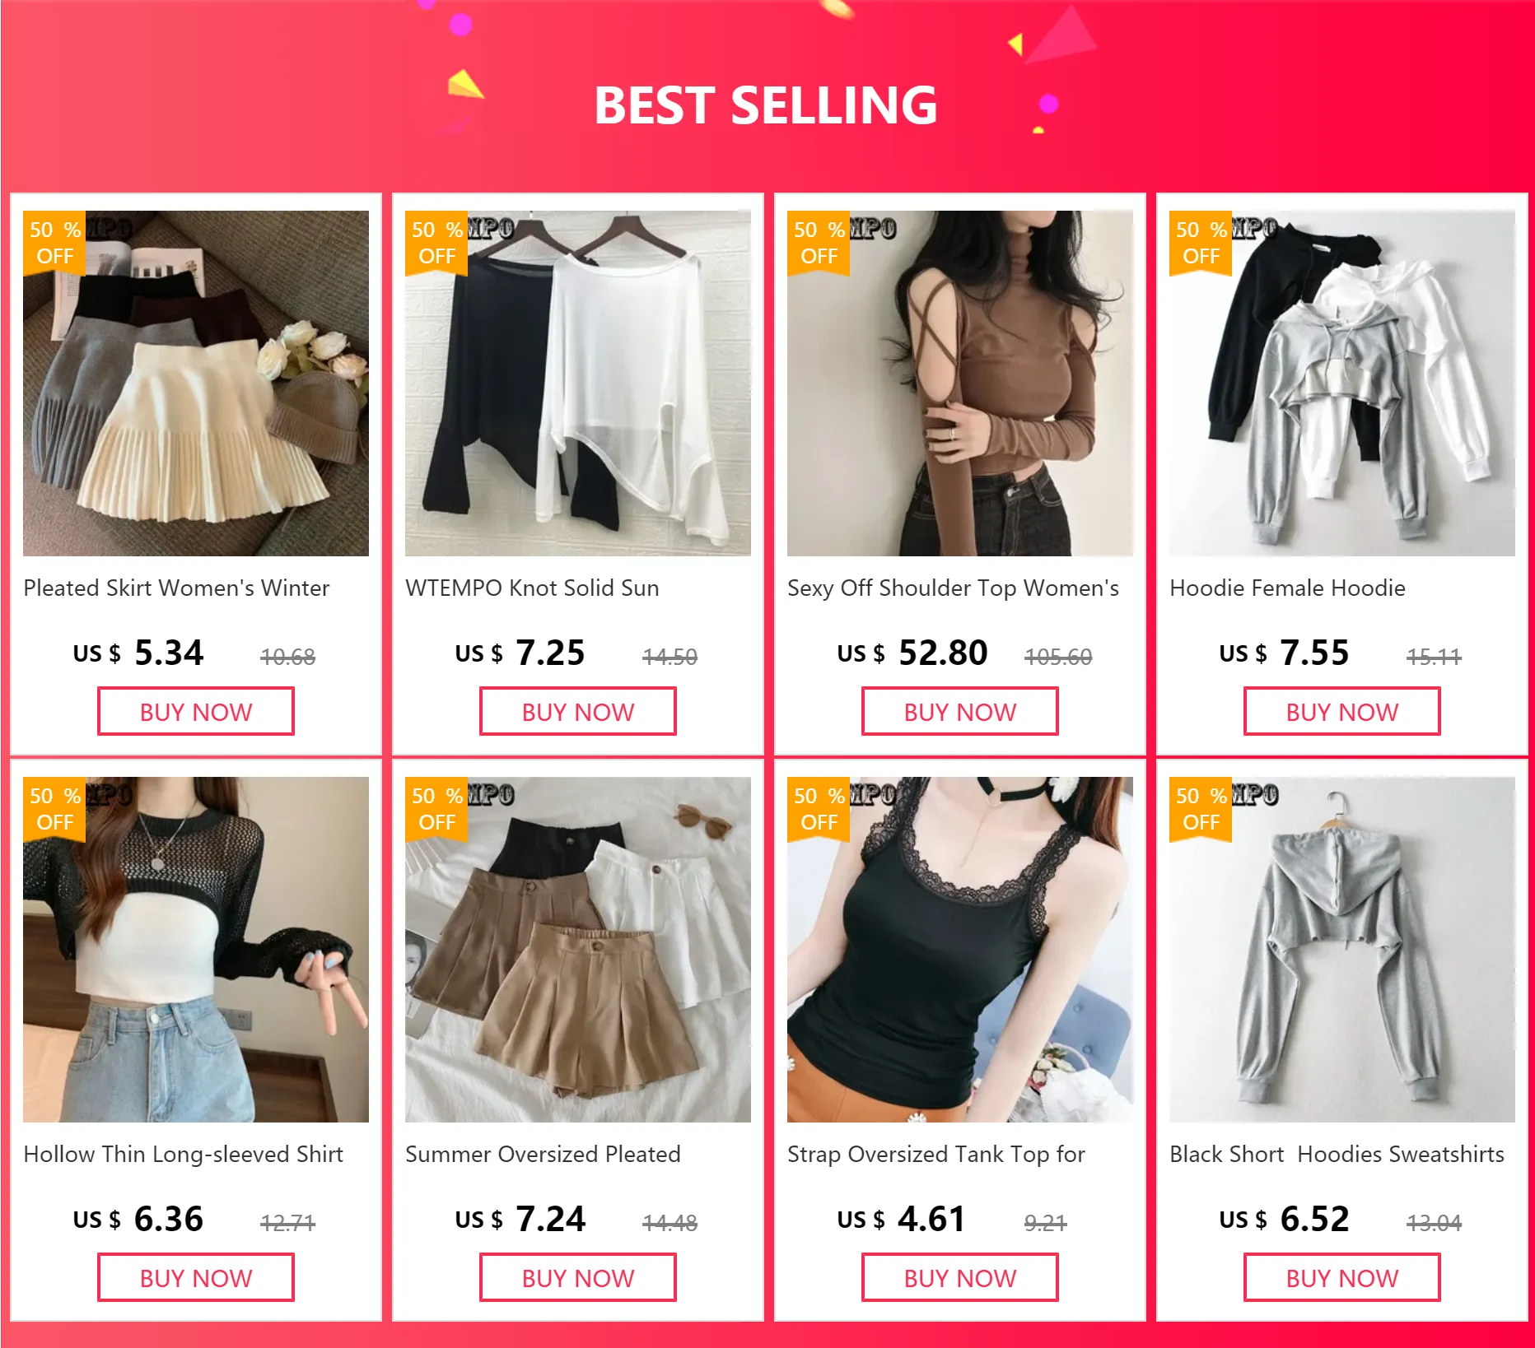The width and height of the screenshot is (1535, 1348).
Task: Open the black lace tank top image
Action: click(960, 950)
